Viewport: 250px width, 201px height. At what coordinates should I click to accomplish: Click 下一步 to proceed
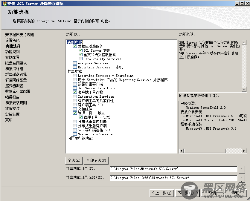(x=187, y=193)
